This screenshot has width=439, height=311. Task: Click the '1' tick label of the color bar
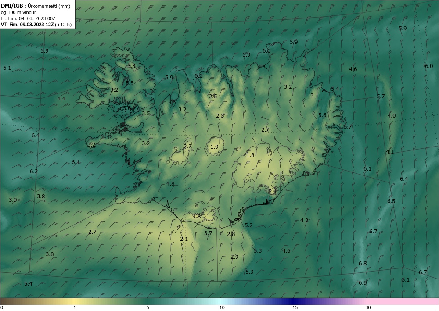pos(75,307)
